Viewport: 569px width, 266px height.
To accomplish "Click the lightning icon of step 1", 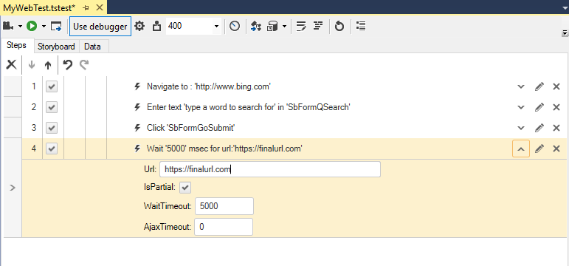I will 137,86.
